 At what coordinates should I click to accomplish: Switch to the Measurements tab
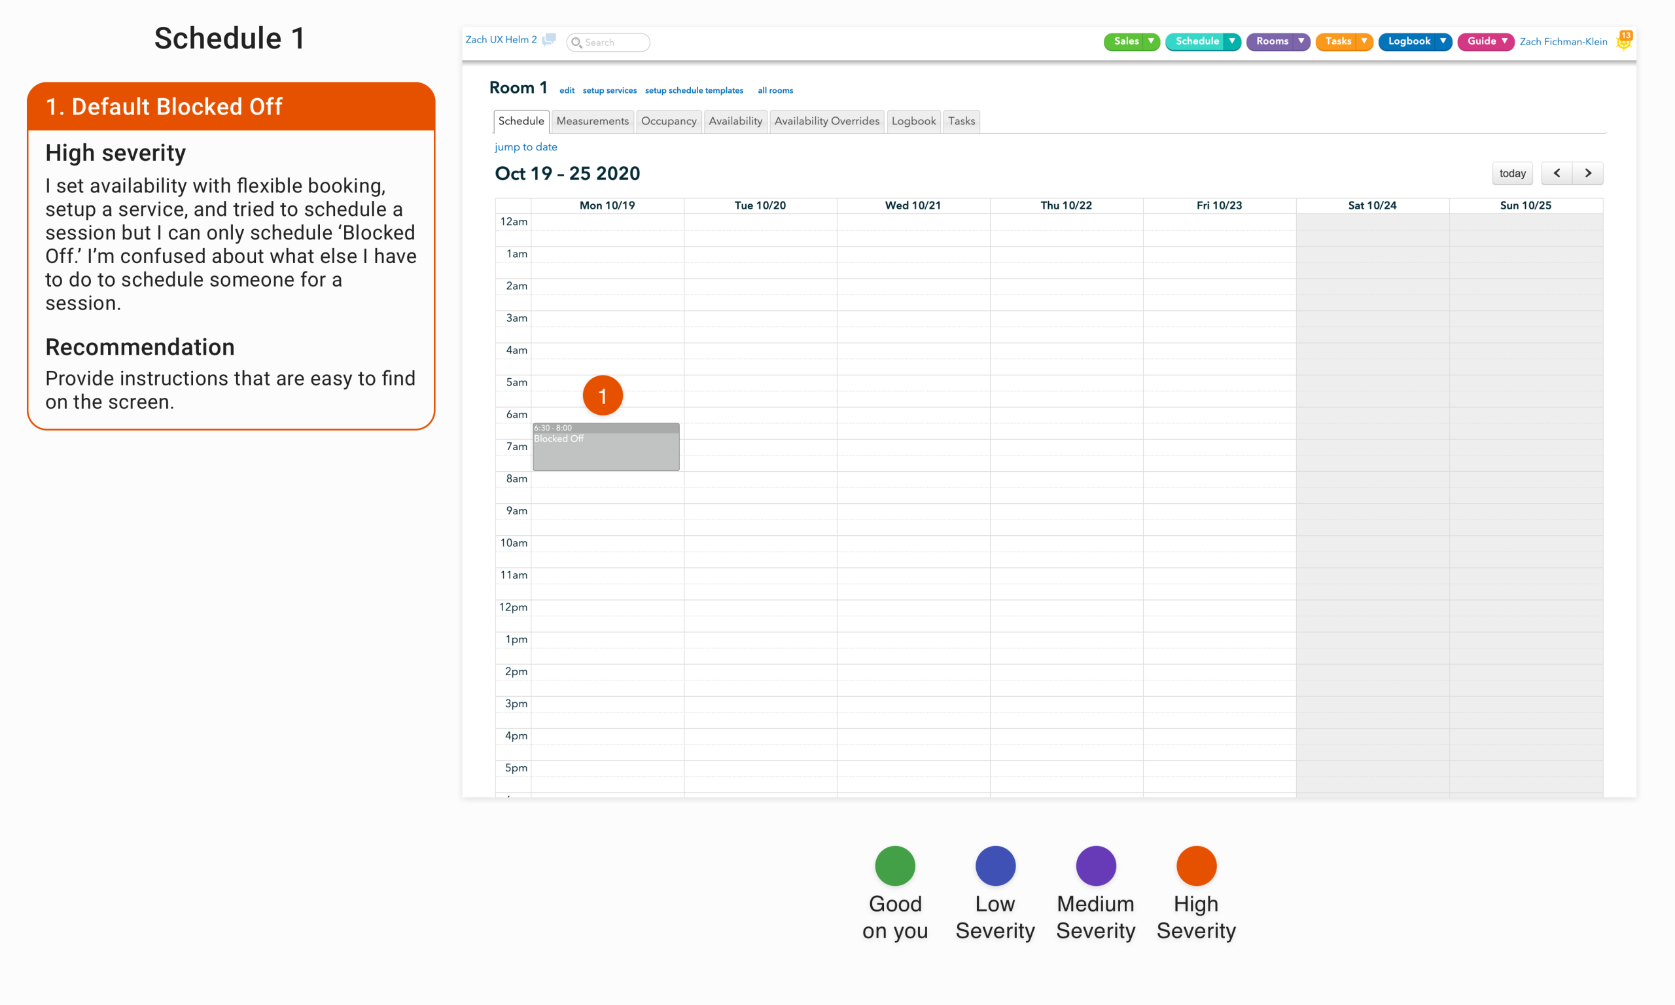tap(592, 121)
